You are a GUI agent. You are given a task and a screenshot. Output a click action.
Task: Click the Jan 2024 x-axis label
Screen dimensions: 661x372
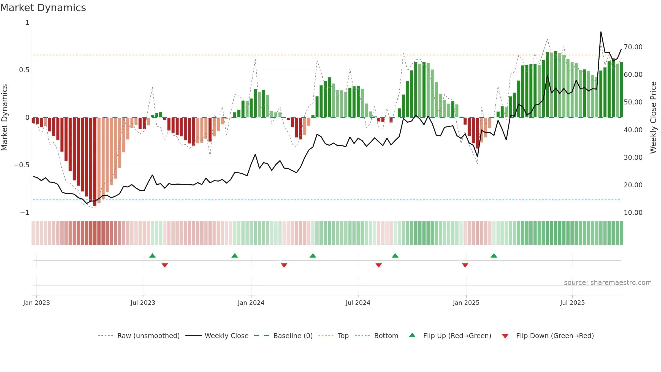pyautogui.click(x=251, y=303)
